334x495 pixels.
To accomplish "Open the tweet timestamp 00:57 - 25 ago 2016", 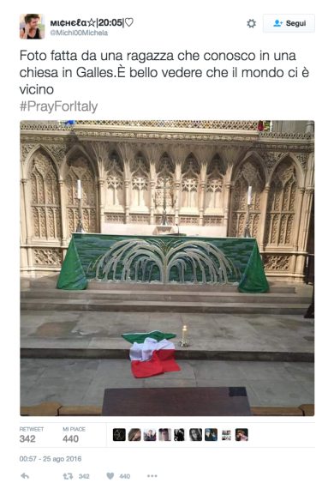I will (51, 459).
